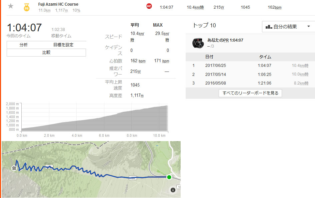Click the blue route line on map

[x=140, y=178]
